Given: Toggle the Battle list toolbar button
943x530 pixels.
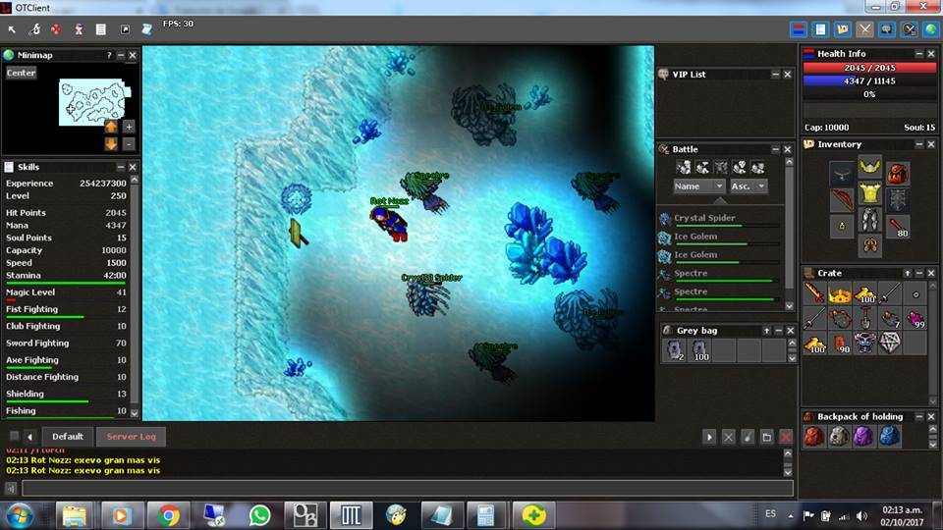Looking at the screenshot, I should coord(910,29).
